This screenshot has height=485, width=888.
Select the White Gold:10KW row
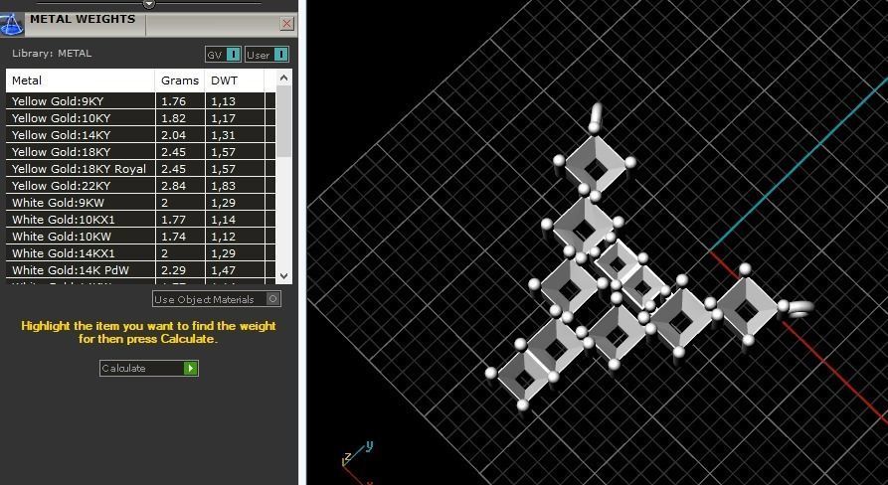click(140, 237)
